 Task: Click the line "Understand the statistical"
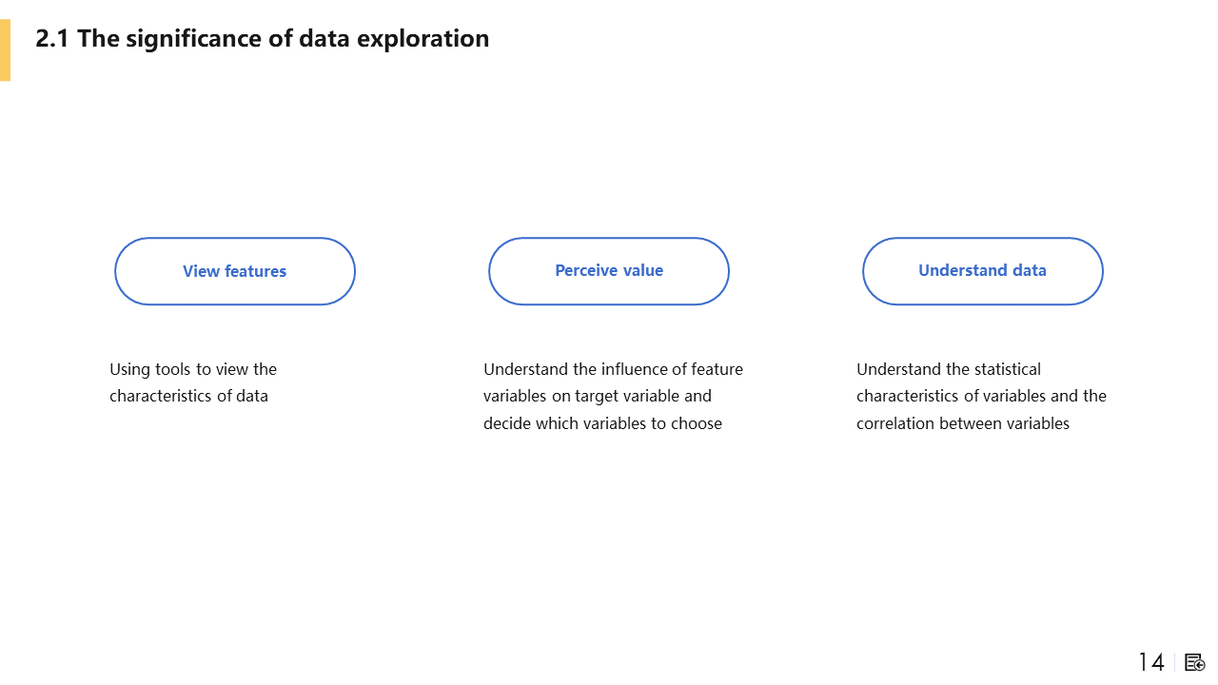(x=949, y=369)
